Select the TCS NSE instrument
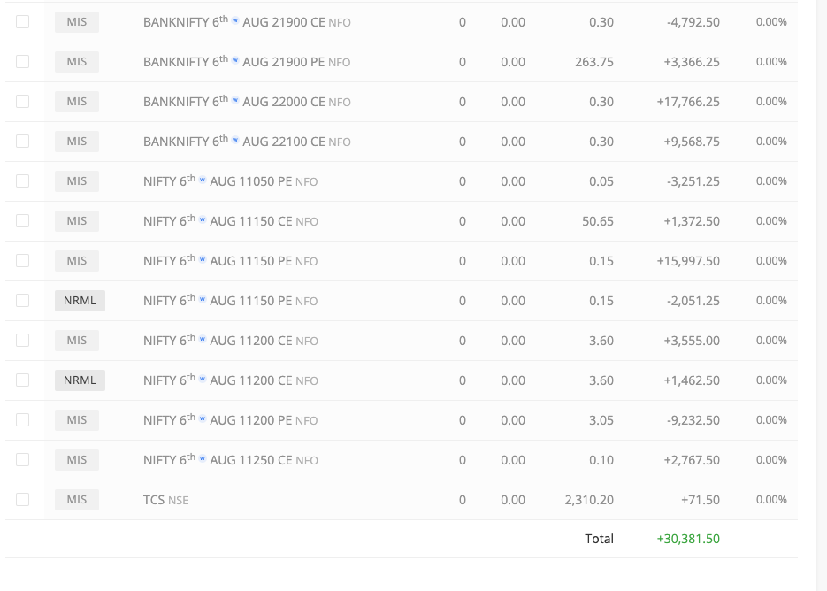Screen dimensions: 827x591 point(165,500)
